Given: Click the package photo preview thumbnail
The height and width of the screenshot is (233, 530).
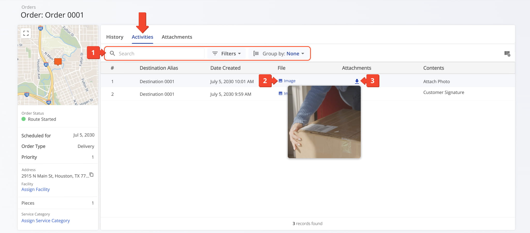Looking at the screenshot, I should pyautogui.click(x=324, y=122).
